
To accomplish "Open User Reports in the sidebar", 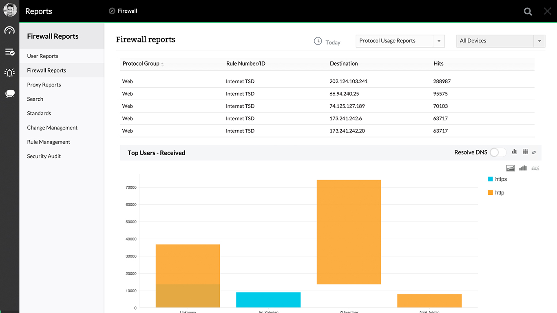I will tap(43, 56).
